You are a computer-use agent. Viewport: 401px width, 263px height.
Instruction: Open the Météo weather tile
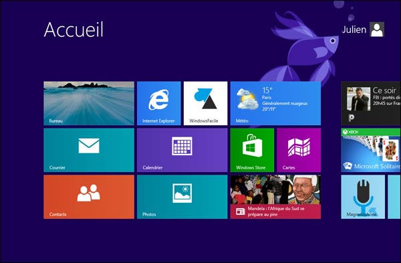point(275,103)
